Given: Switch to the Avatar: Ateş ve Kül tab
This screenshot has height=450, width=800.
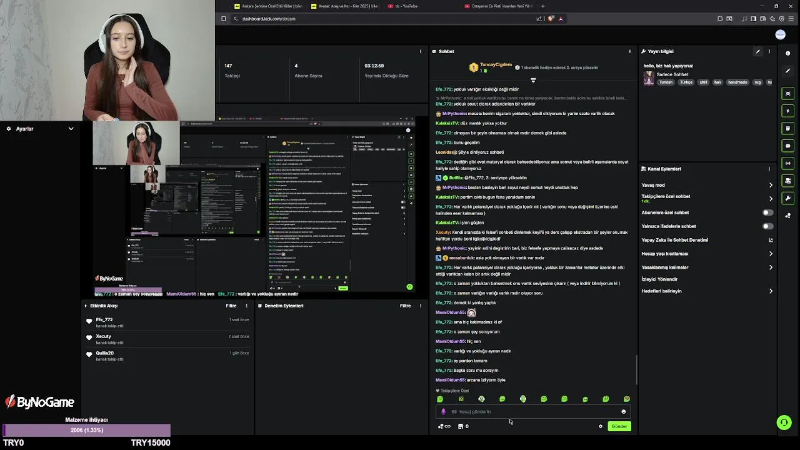Looking at the screenshot, I should coord(346,6).
